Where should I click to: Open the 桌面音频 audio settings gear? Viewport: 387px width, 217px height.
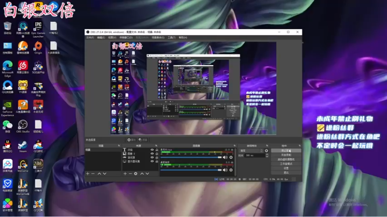pyautogui.click(x=231, y=170)
